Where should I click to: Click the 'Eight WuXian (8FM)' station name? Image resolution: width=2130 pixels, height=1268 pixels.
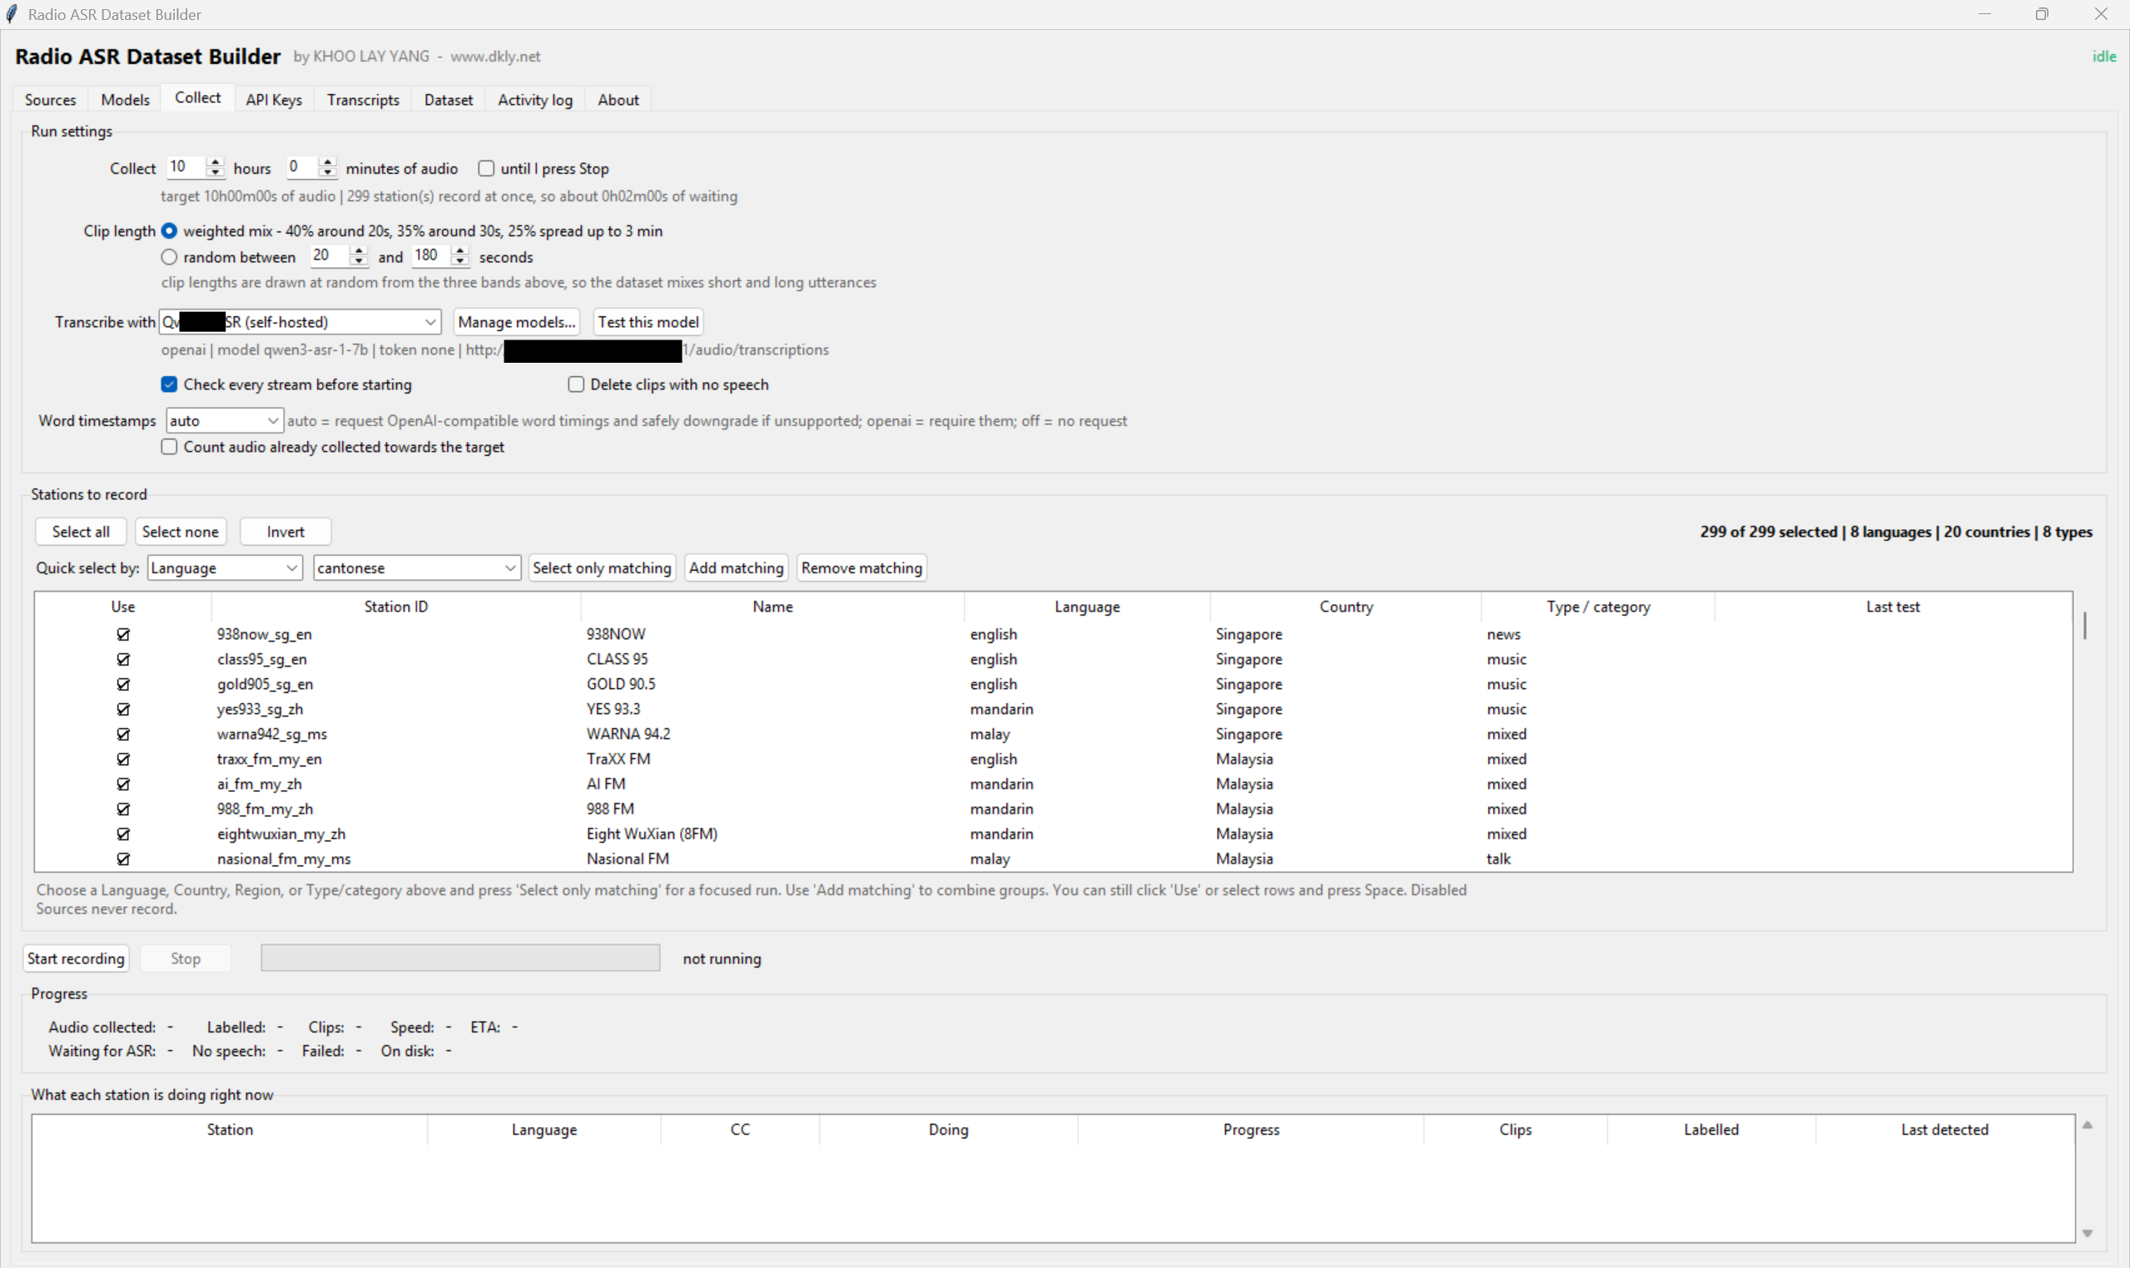coord(653,834)
